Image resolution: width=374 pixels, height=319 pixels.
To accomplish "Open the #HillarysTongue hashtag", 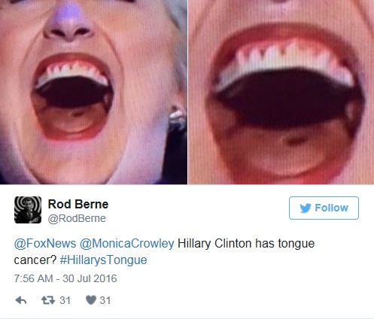I will (103, 260).
